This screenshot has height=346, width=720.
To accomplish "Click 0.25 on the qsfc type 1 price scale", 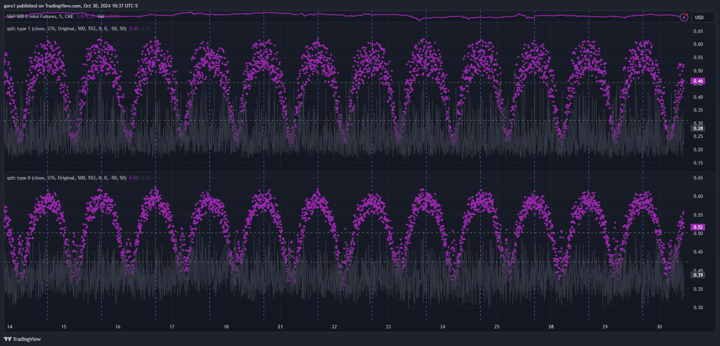I will (x=698, y=136).
